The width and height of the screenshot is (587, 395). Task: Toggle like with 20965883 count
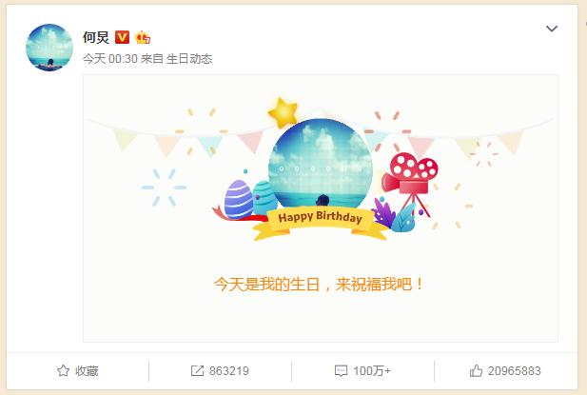(x=505, y=370)
